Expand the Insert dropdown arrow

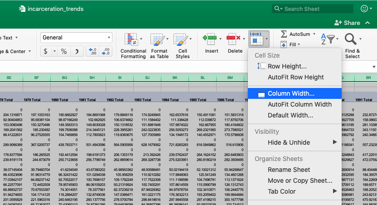[220, 39]
